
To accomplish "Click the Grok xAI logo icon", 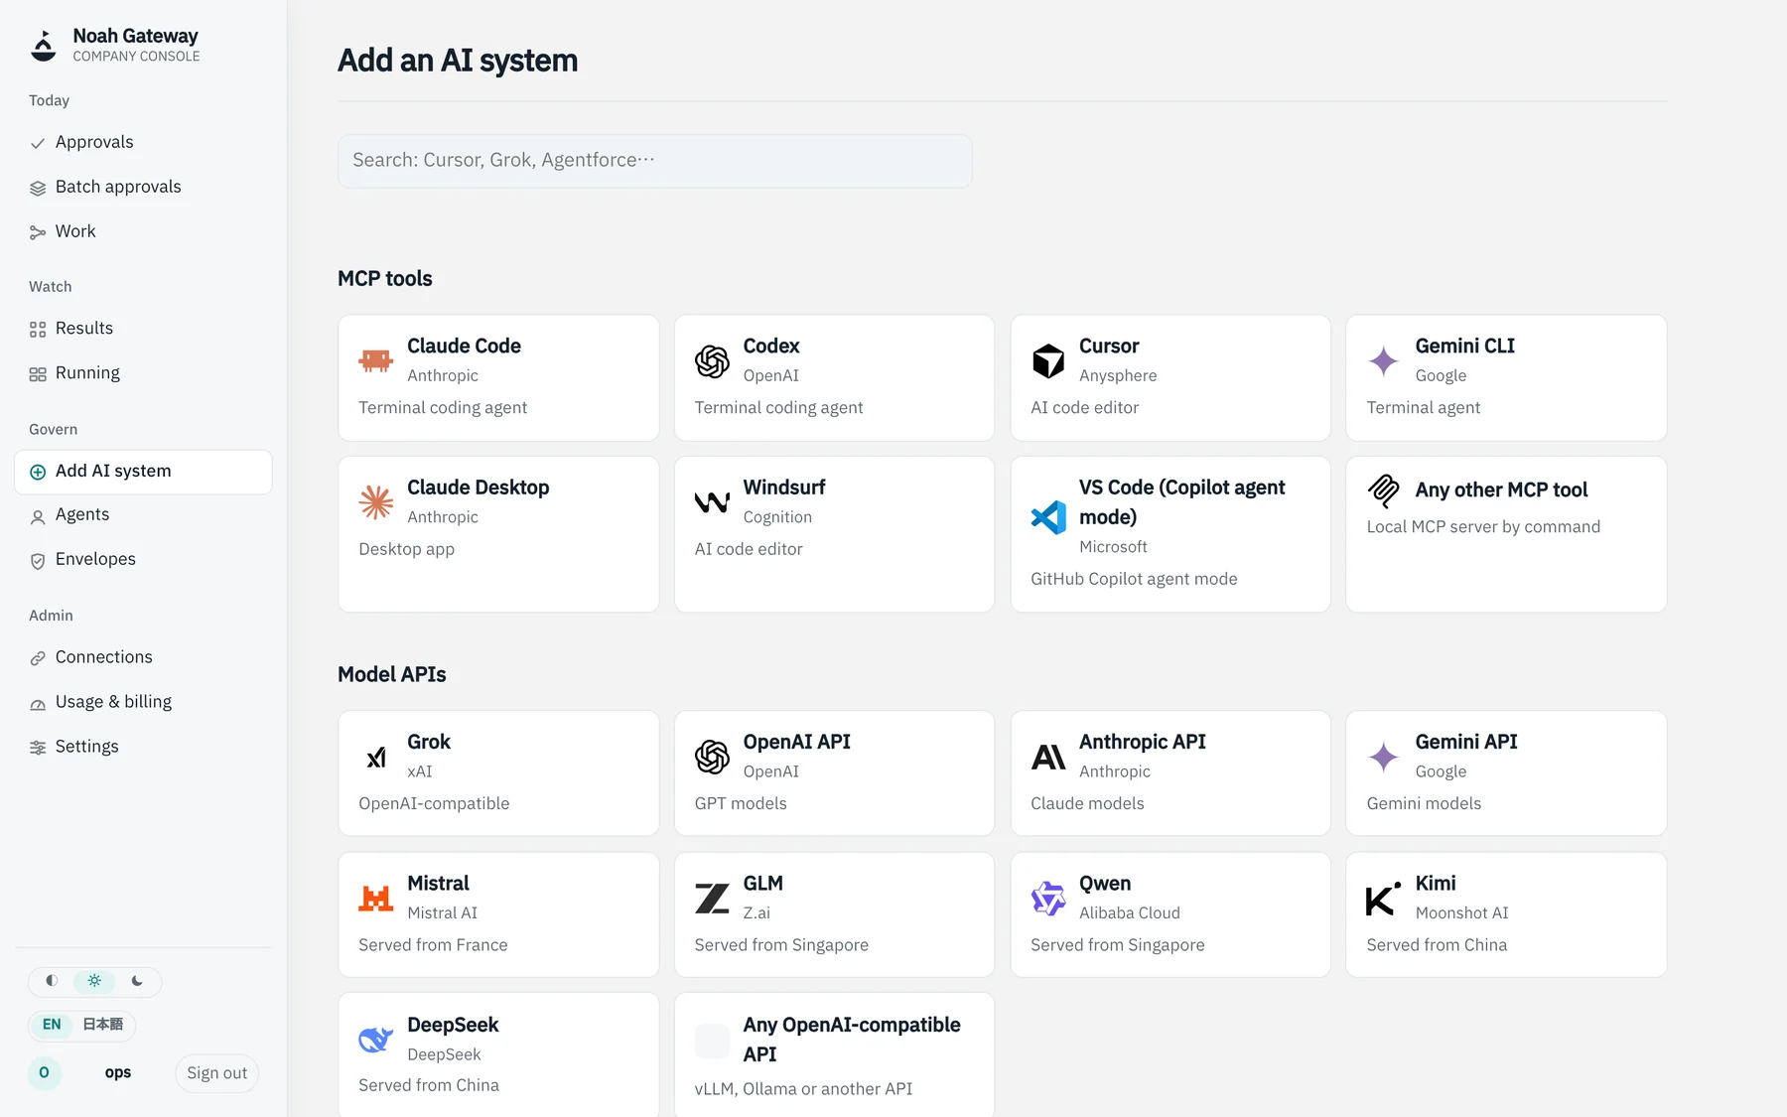I will coord(376,757).
